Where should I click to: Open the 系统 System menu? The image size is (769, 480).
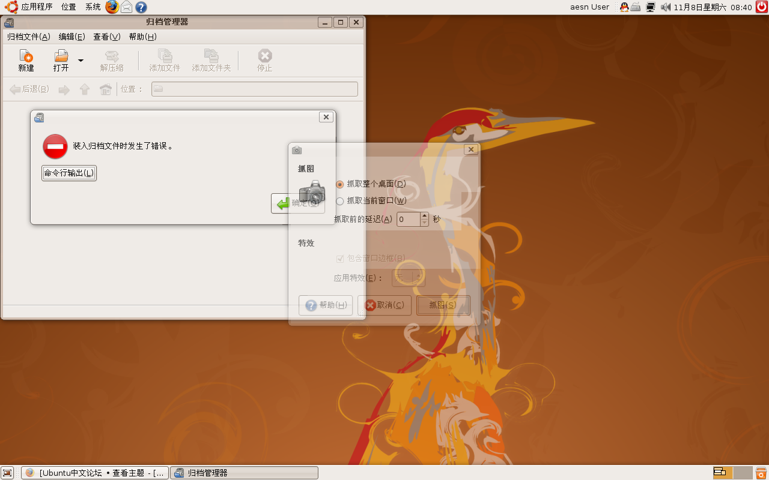(93, 7)
